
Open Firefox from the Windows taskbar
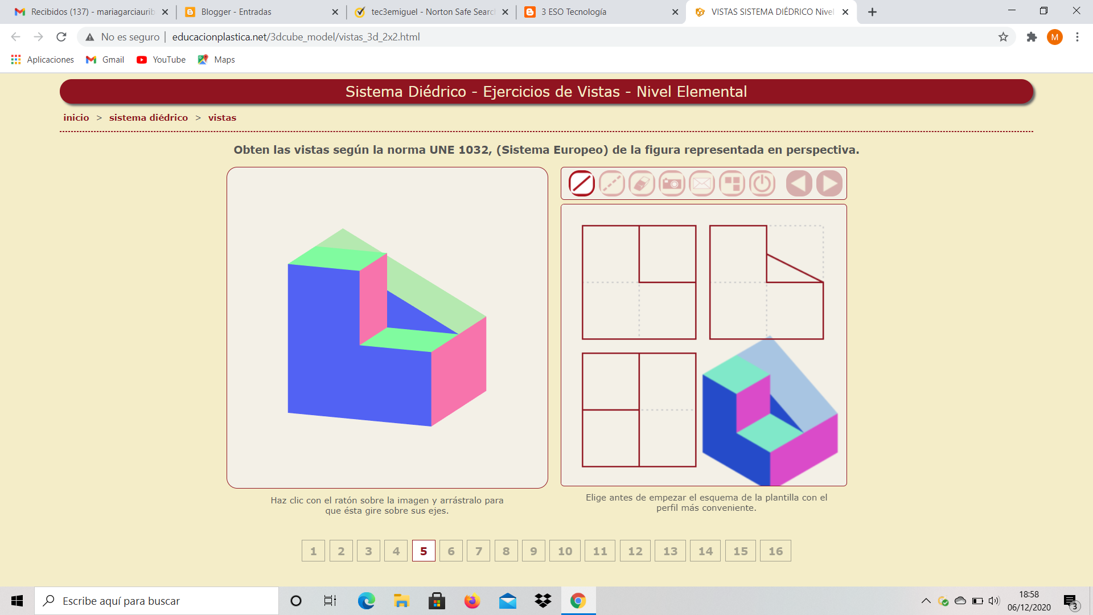472,601
